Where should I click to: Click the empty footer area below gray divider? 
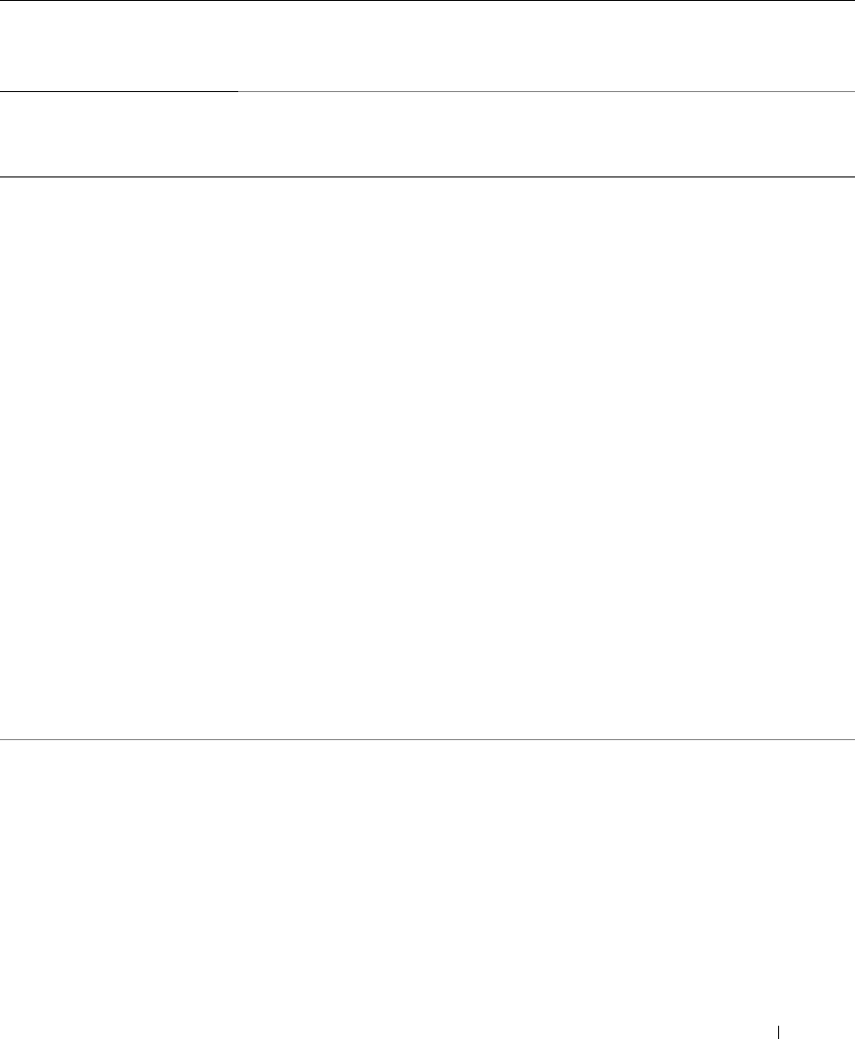(427, 889)
